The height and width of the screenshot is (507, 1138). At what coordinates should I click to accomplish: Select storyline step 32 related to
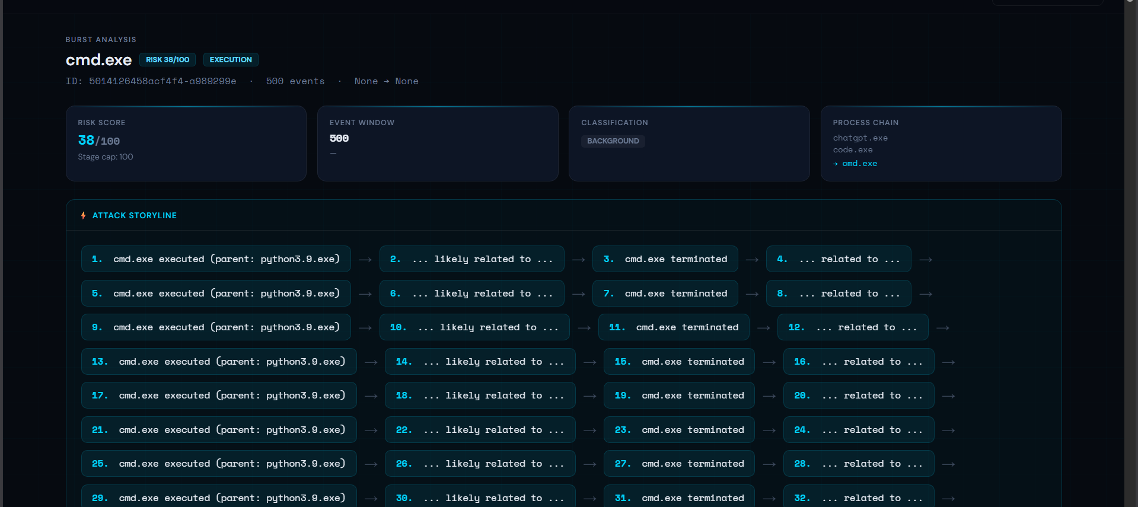coord(859,497)
